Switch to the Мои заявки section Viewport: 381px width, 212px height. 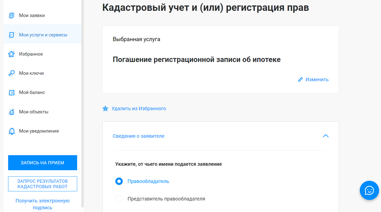[x=32, y=15]
